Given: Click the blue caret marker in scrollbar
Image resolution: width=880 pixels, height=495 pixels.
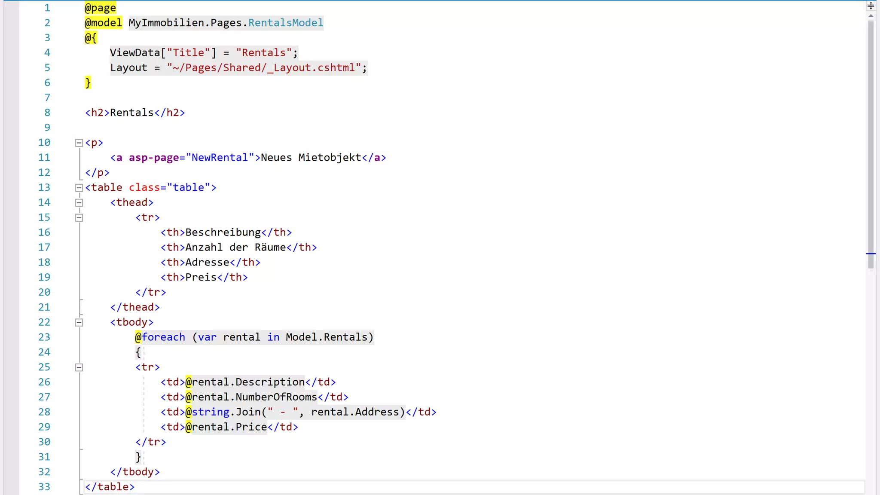Looking at the screenshot, I should point(871,254).
